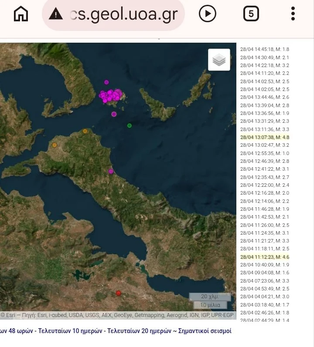Select the 28/04 03:18:40, M: 1.7 entry
The image size is (314, 347).
point(265,305)
